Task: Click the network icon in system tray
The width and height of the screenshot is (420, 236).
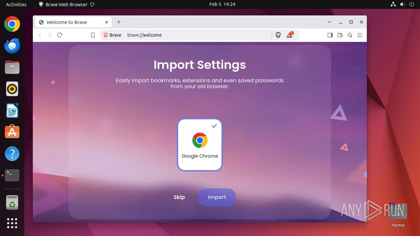Action: (393, 4)
